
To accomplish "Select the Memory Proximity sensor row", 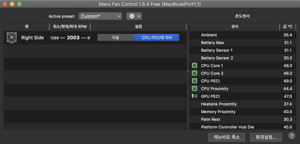I will pos(243,112).
